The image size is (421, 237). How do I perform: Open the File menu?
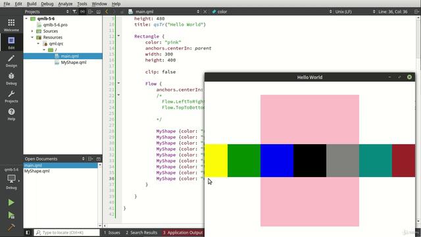7,4
